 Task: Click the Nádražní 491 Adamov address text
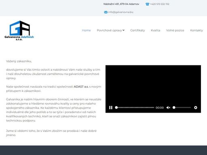[x=121, y=4]
